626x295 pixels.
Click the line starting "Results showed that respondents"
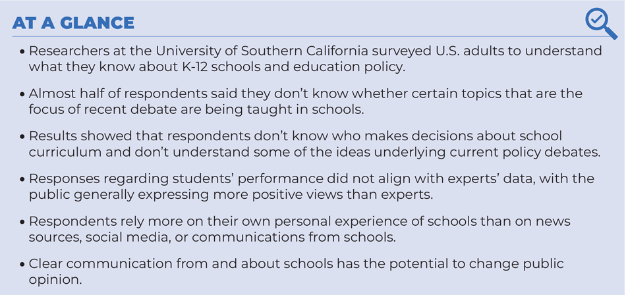[x=295, y=136]
